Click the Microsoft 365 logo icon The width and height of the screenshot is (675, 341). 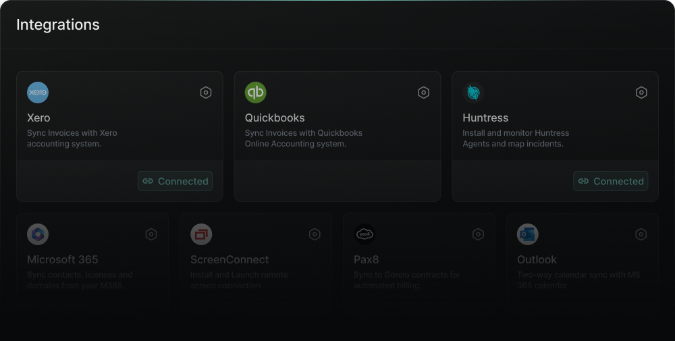coord(38,234)
